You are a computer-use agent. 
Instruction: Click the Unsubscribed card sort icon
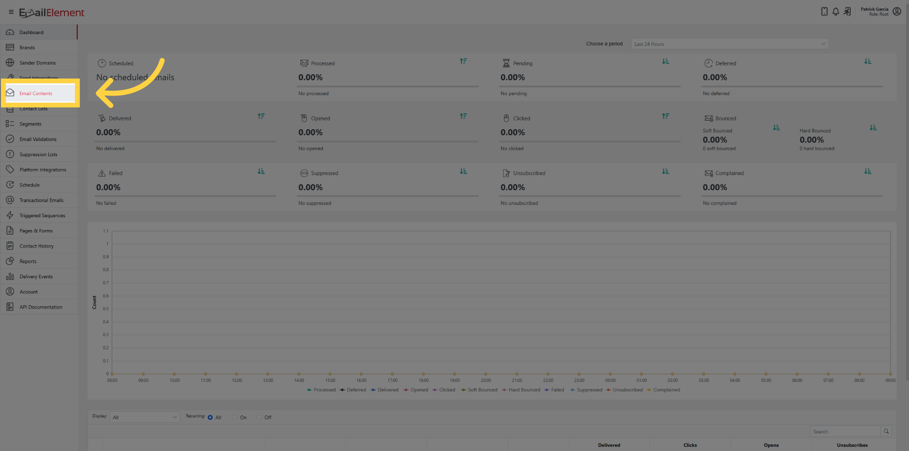[666, 171]
